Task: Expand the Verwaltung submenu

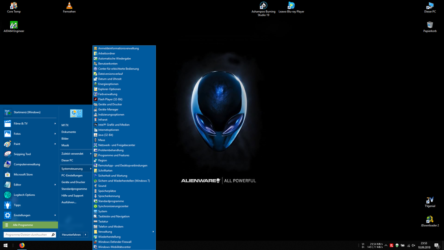Action: coord(153,232)
